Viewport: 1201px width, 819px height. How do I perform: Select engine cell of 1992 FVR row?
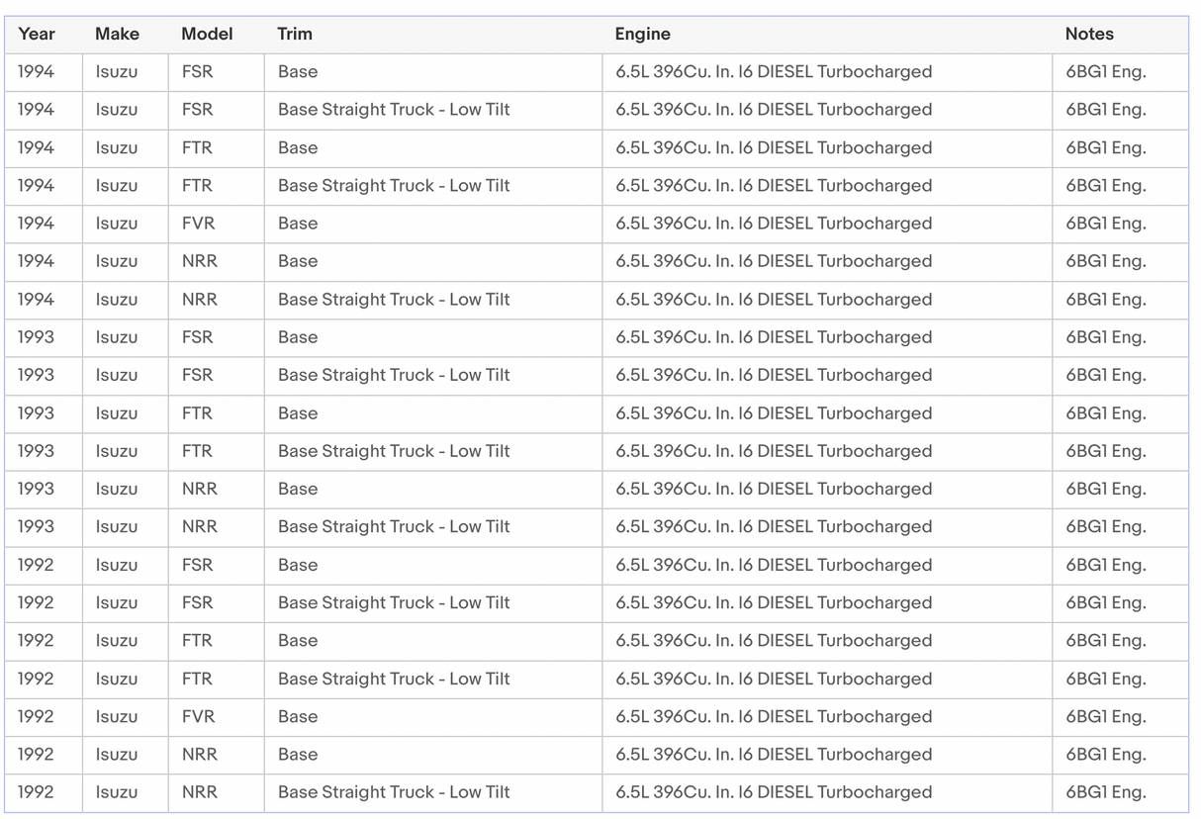click(x=773, y=716)
